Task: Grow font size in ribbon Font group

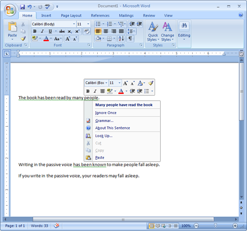Action: tap(67, 39)
